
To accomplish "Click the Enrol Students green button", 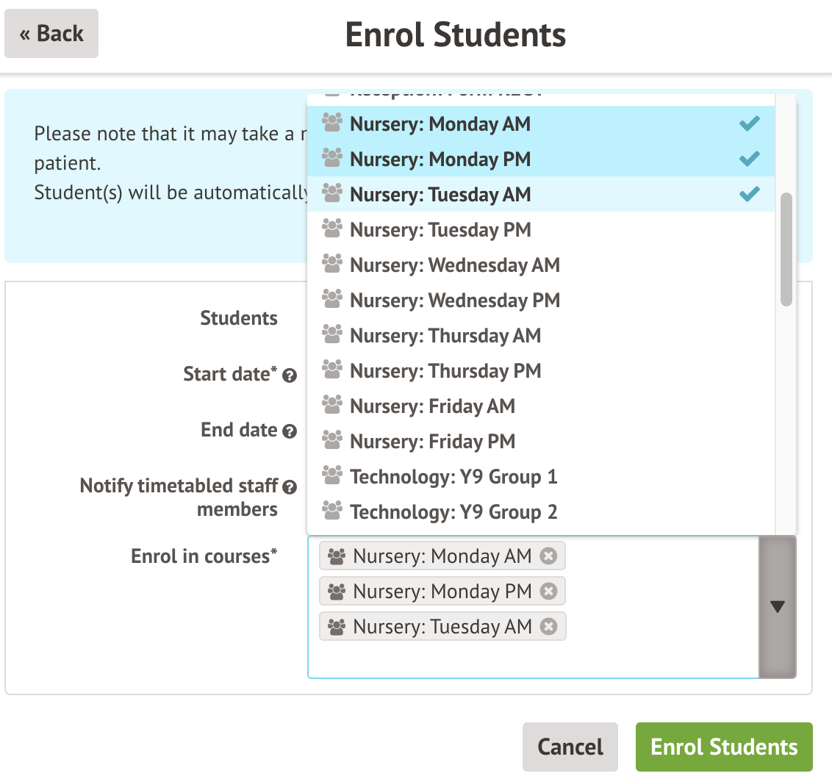I will 724,747.
